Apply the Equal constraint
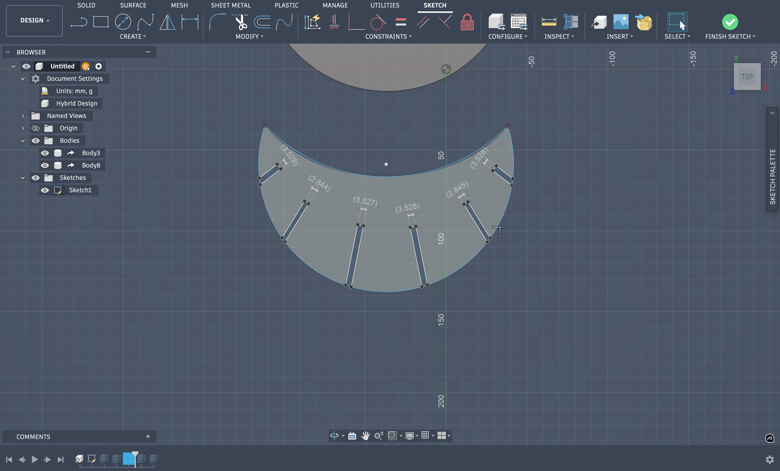The image size is (780, 471). tap(401, 22)
